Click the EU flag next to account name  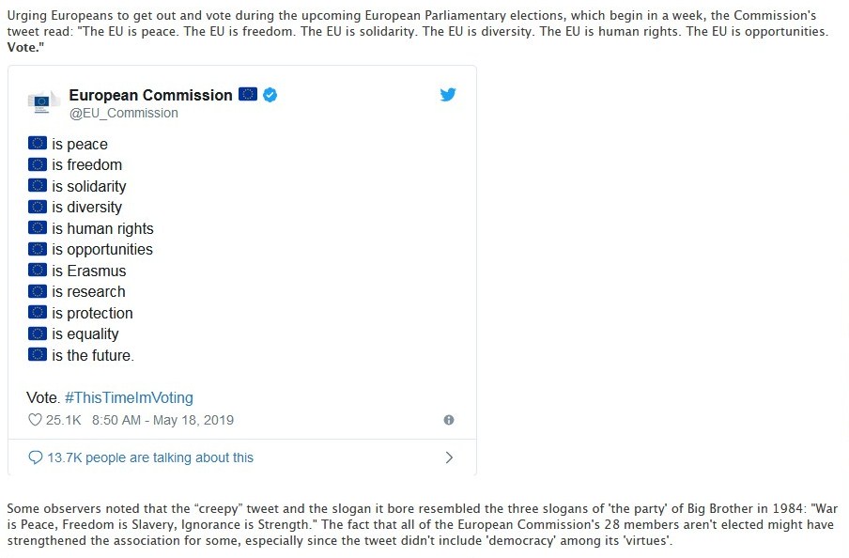click(x=248, y=94)
